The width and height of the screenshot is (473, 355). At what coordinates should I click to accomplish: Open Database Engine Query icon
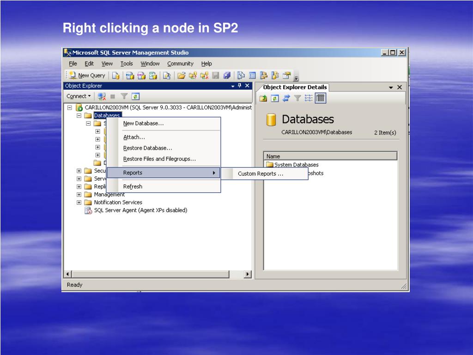tap(116, 75)
